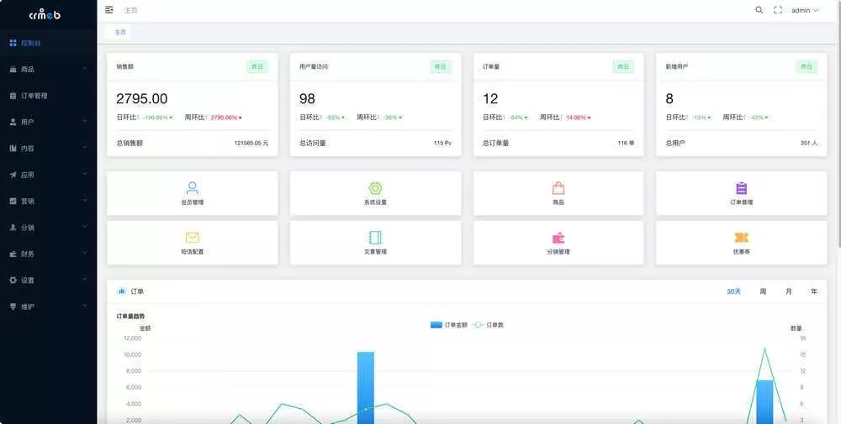Open 优惠券 shortcut with orange ticket icon
The height and width of the screenshot is (424, 841).
pyautogui.click(x=741, y=243)
